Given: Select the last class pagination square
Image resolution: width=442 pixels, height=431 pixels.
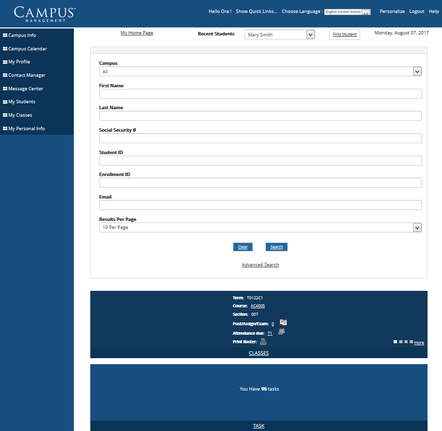Looking at the screenshot, I should (411, 342).
